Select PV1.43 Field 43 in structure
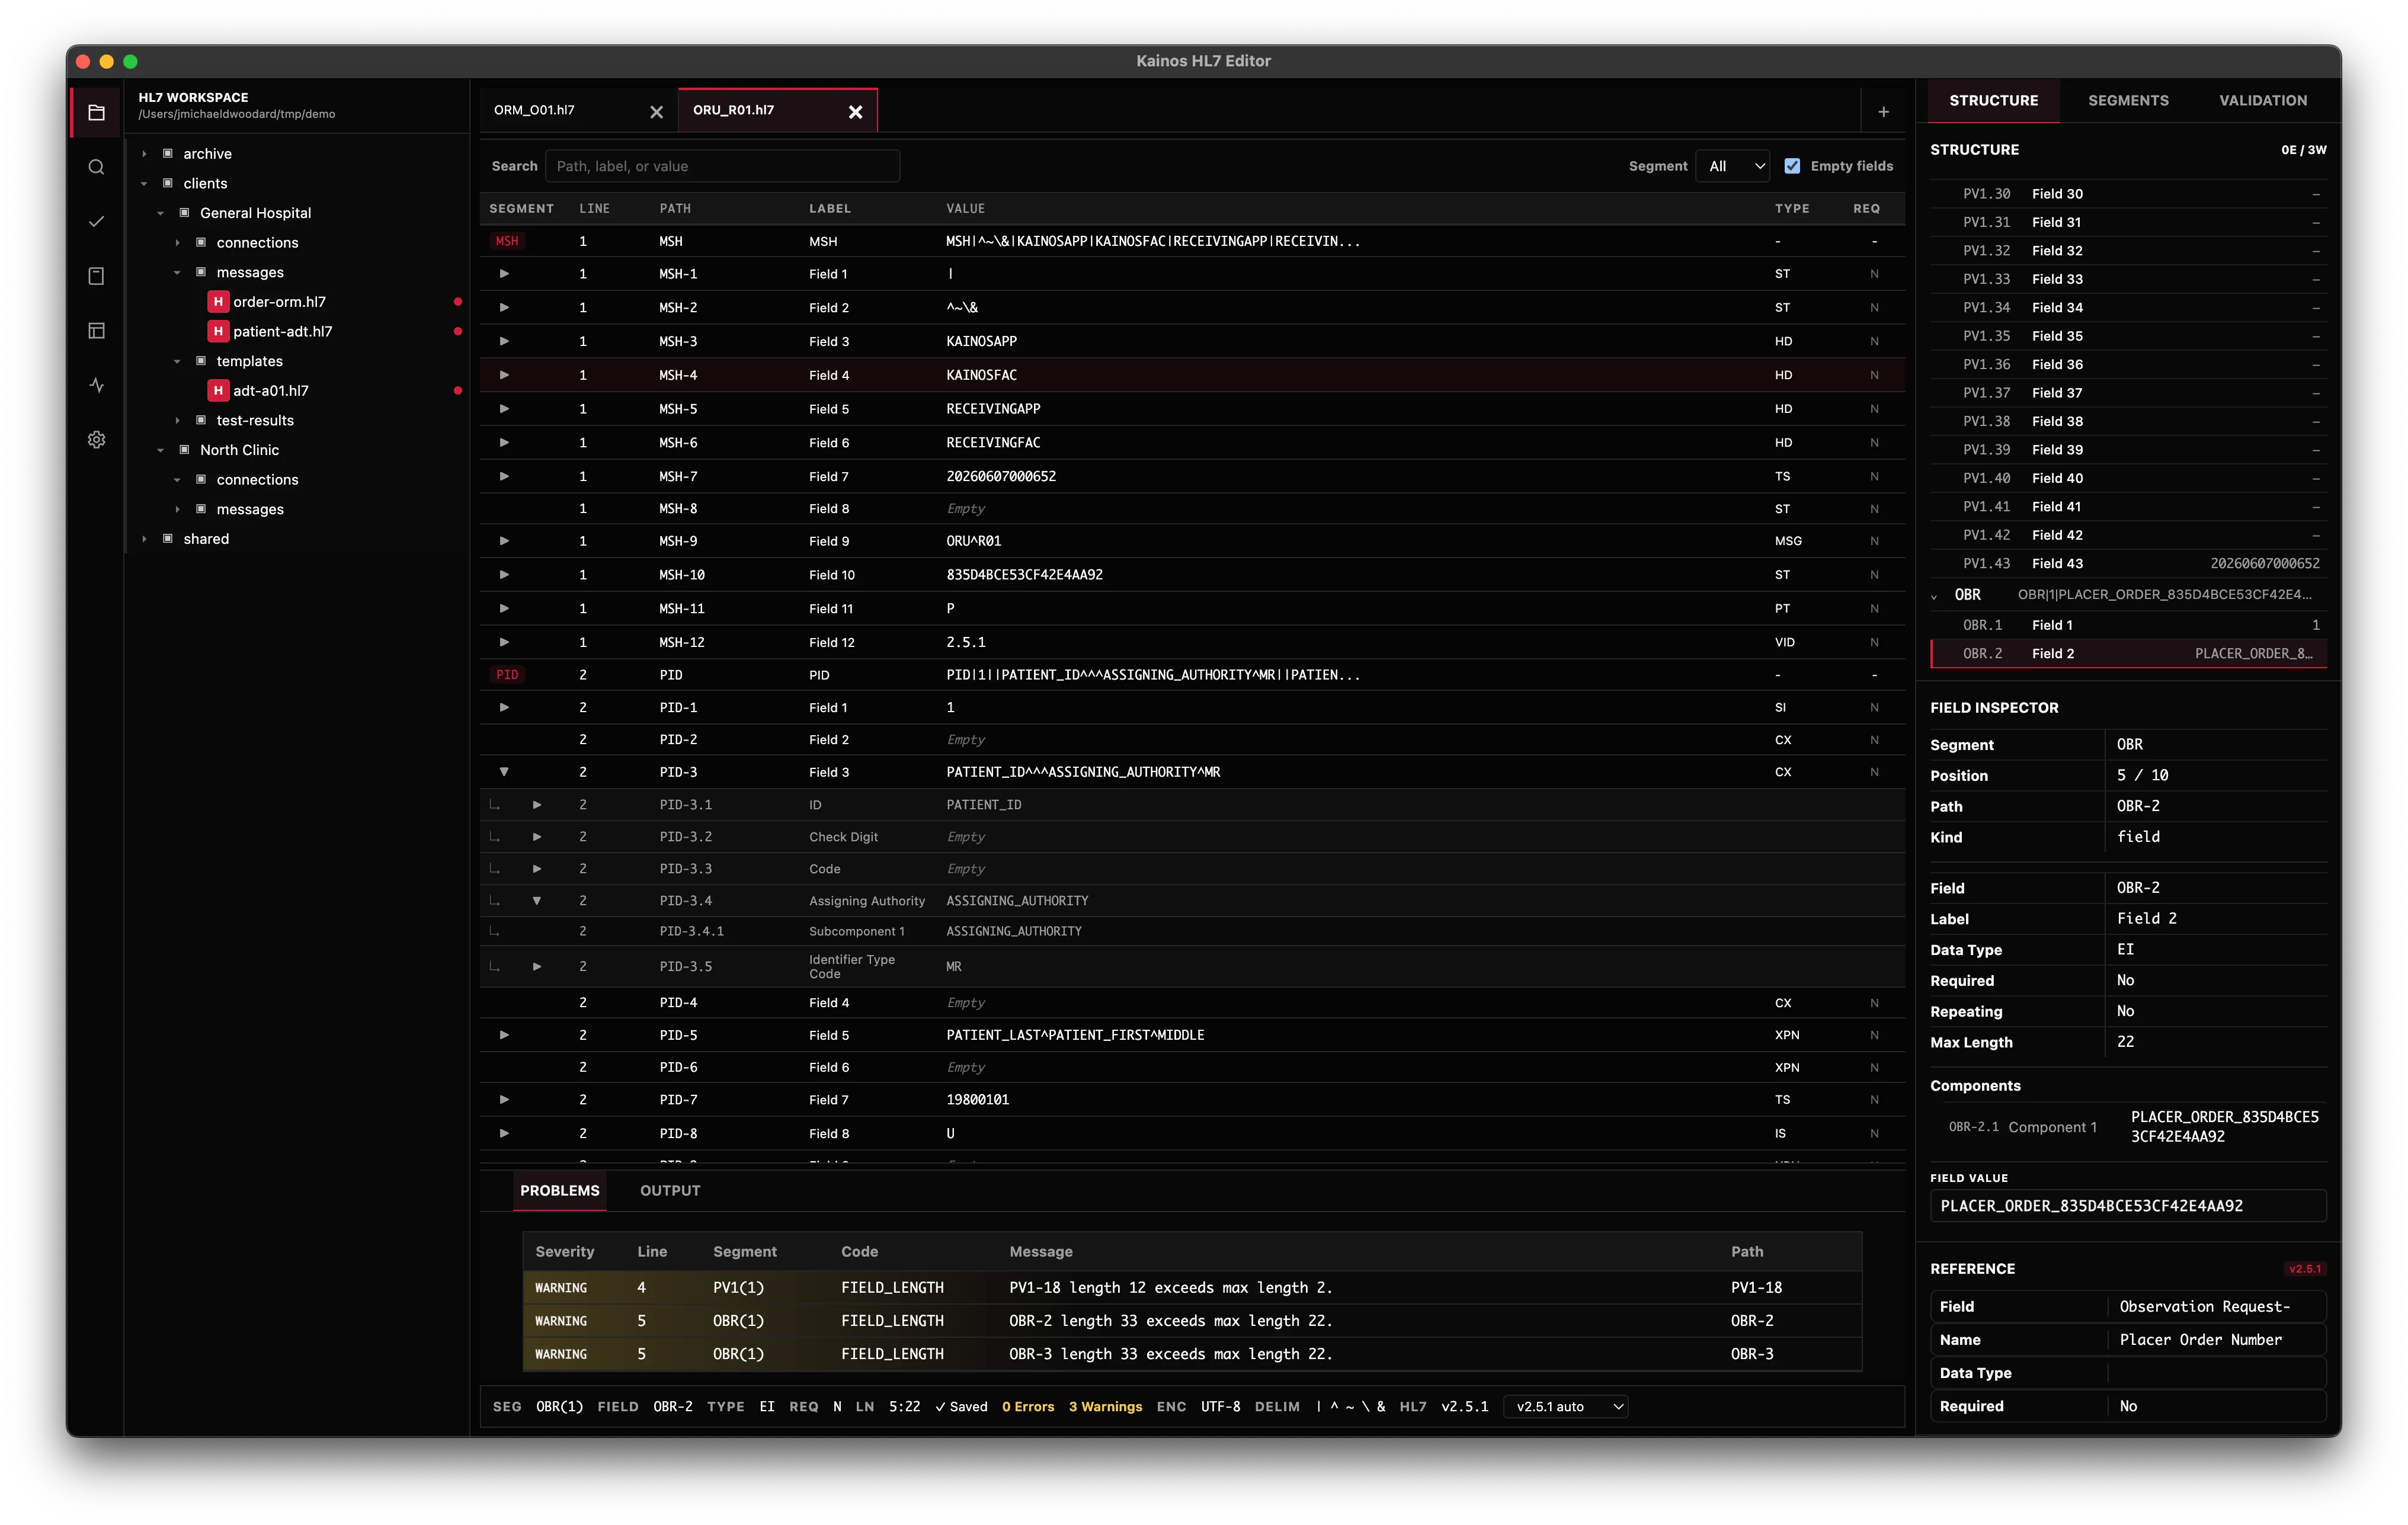The height and width of the screenshot is (1525, 2408). point(2128,564)
